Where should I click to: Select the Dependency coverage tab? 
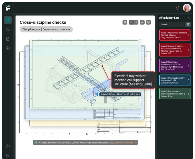coord(56,29)
